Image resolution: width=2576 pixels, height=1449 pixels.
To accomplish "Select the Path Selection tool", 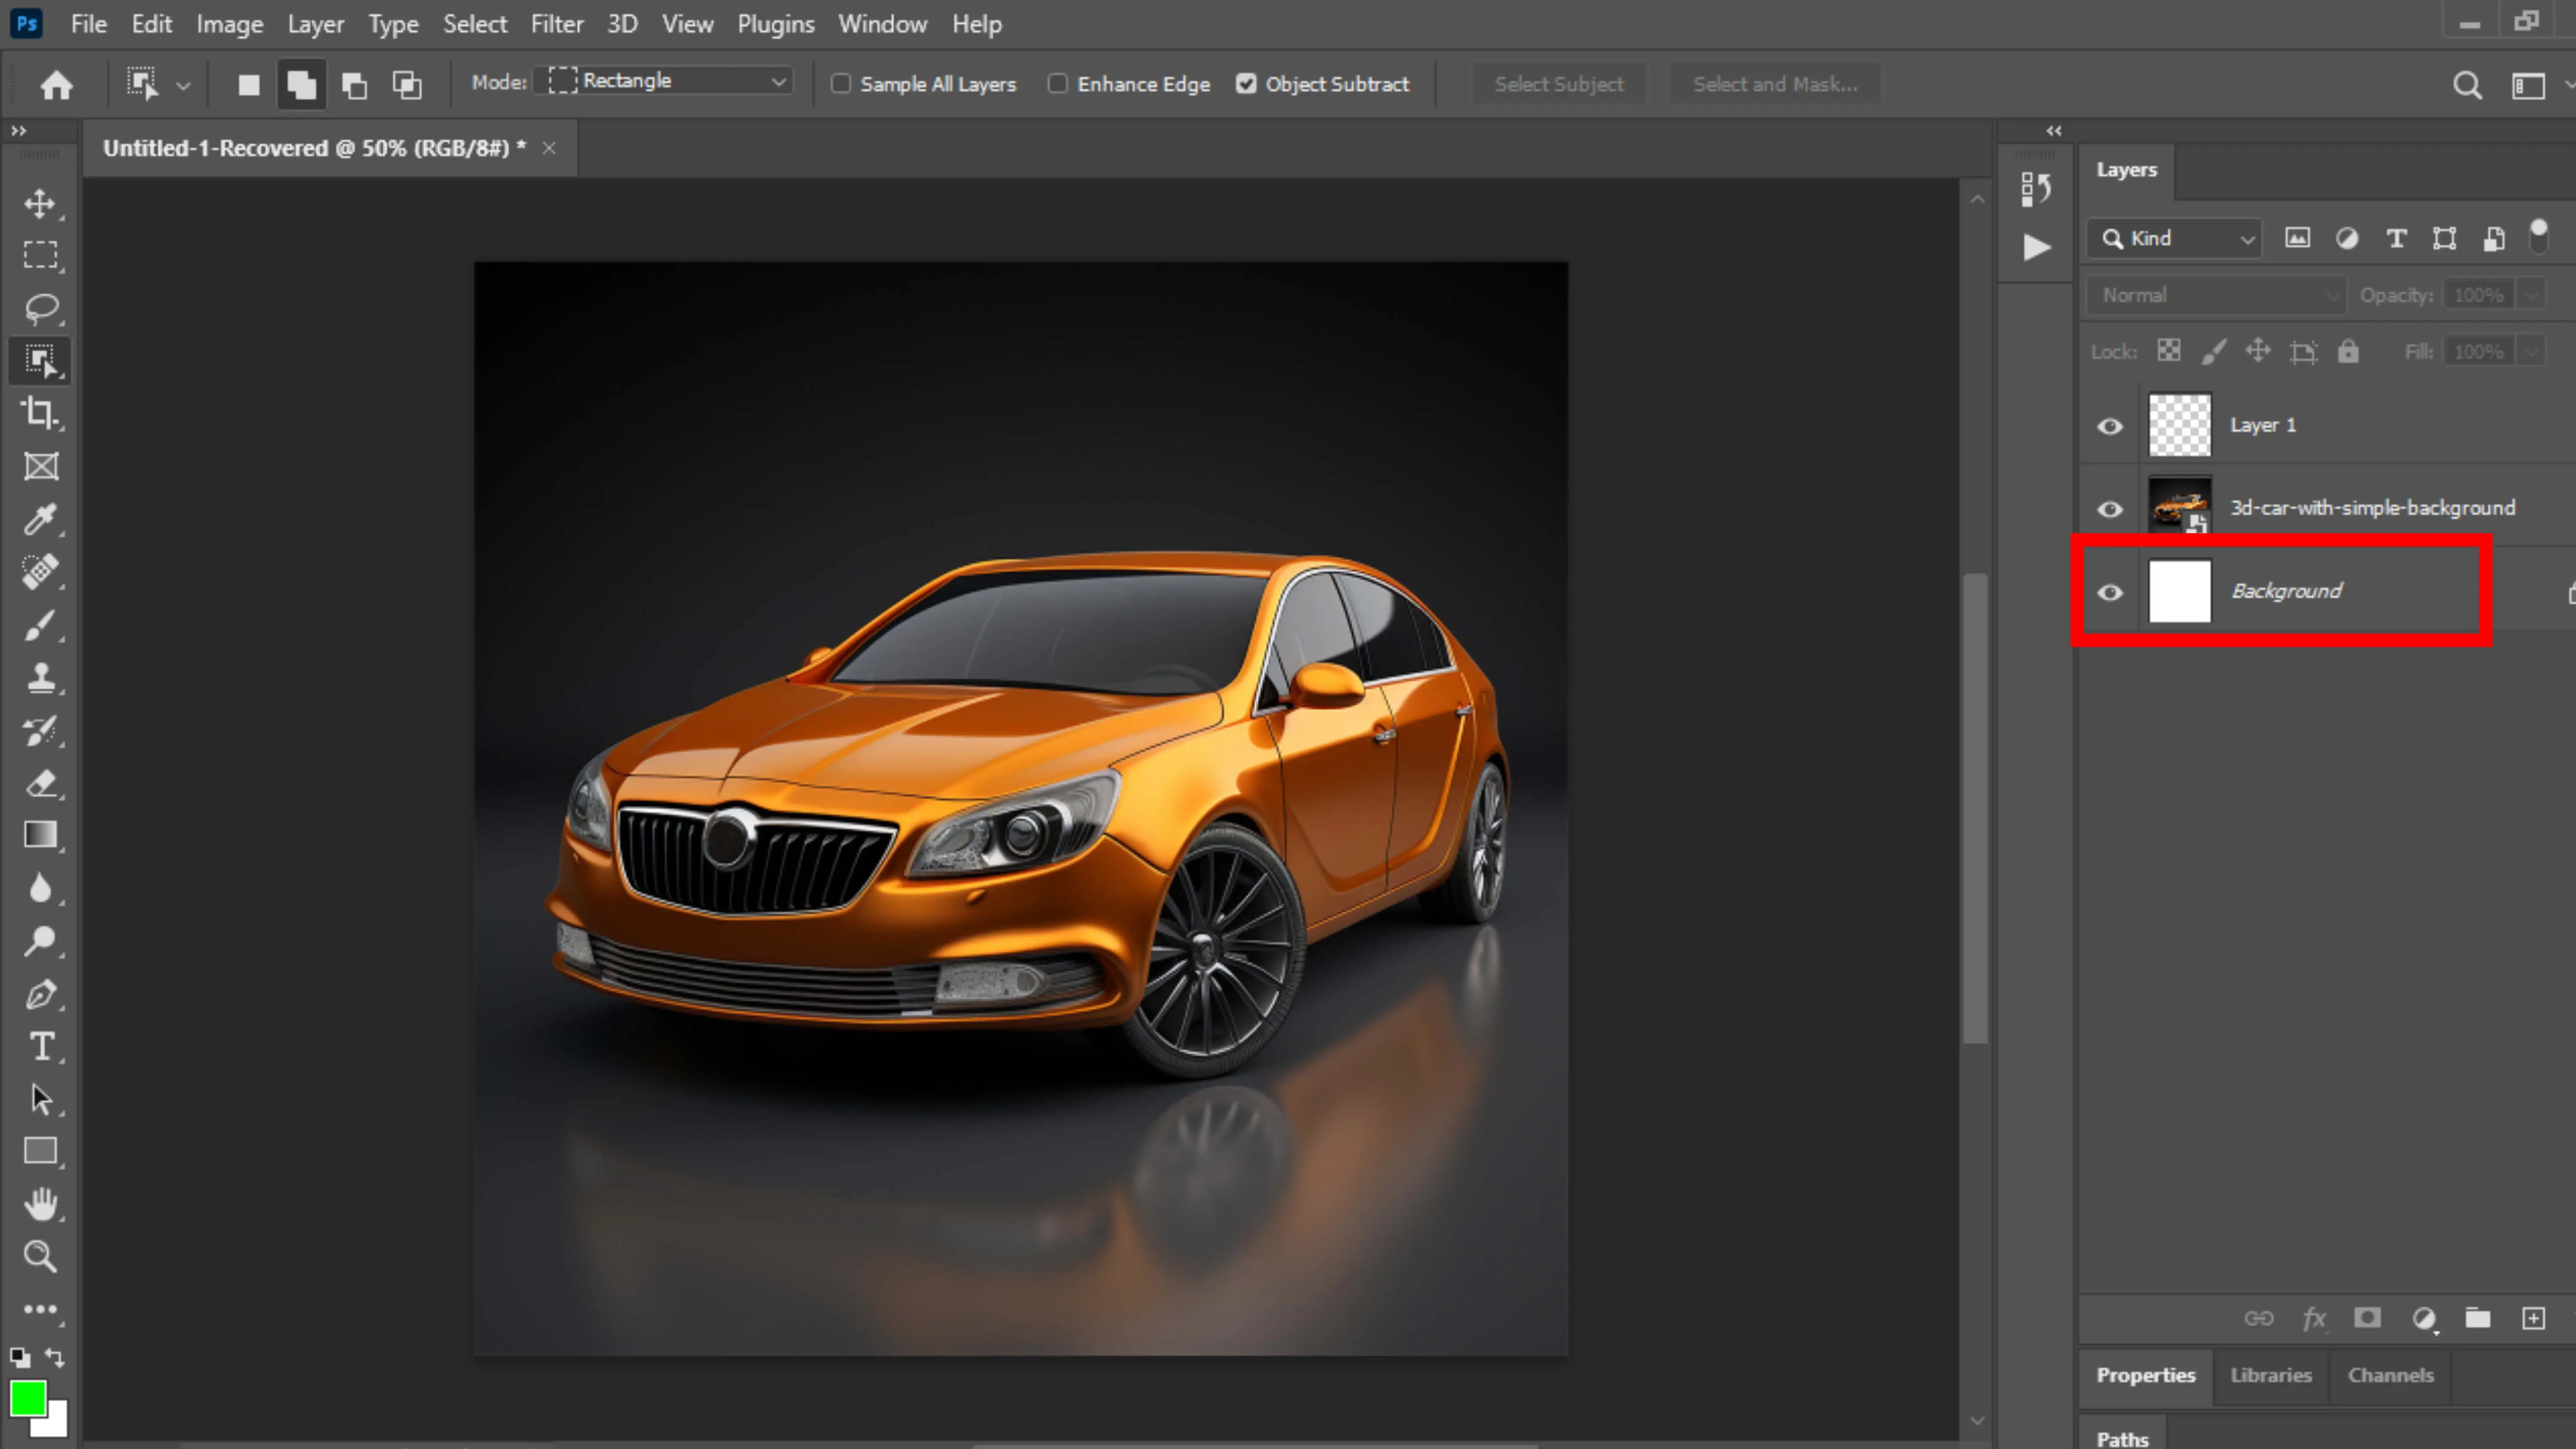I will [x=40, y=1099].
